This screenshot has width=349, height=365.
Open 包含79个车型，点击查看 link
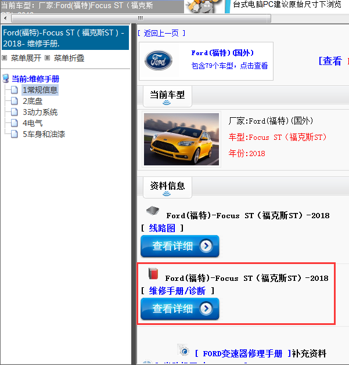229,66
